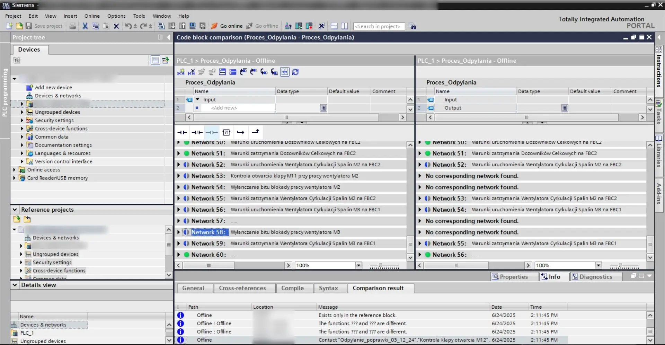This screenshot has height=345, width=665.
Task: Click Go offline in the toolbar
Action: click(x=266, y=26)
